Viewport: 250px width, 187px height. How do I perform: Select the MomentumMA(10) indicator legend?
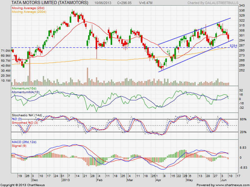26,92
